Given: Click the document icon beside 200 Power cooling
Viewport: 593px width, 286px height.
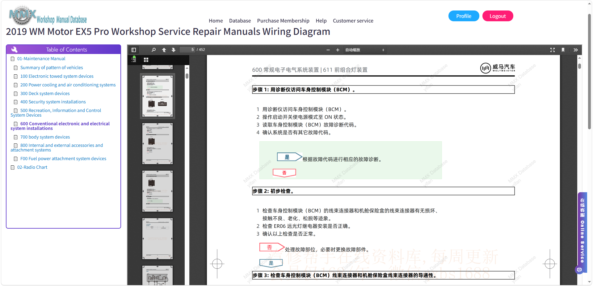Looking at the screenshot, I should tap(16, 85).
